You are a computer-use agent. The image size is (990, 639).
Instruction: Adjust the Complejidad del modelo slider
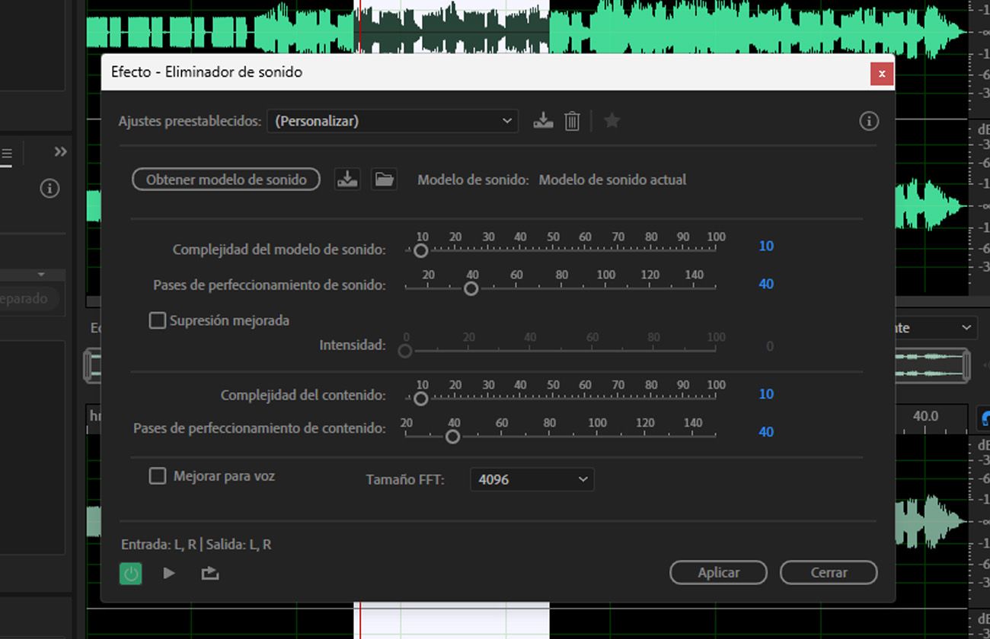point(421,249)
